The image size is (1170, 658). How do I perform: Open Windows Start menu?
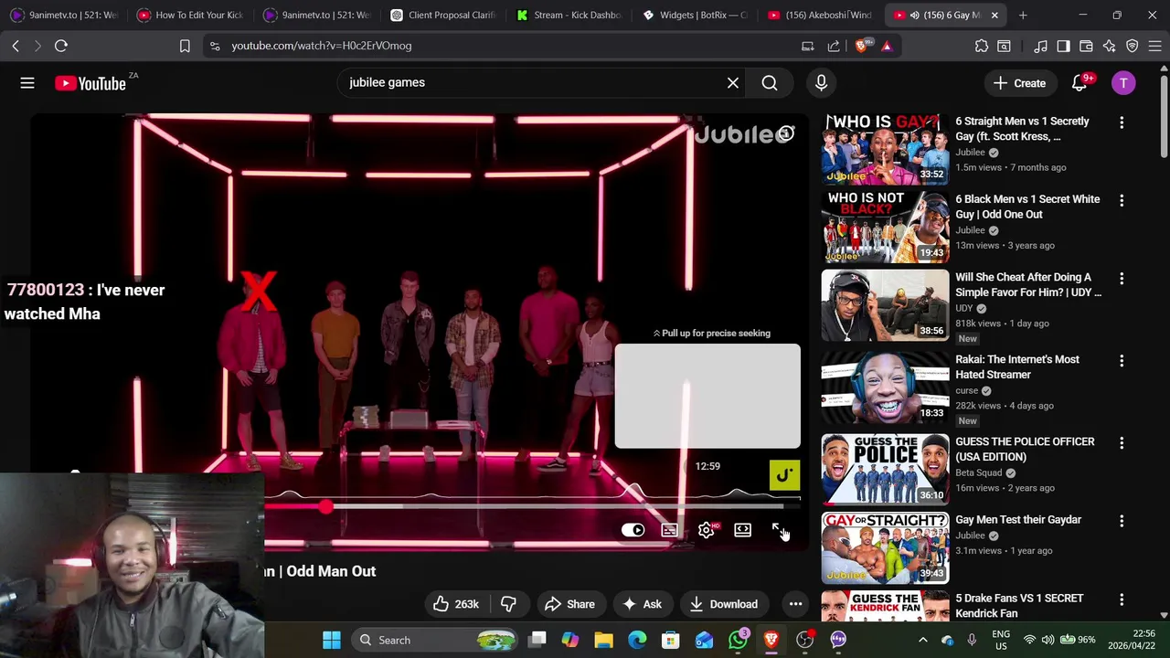coord(332,640)
